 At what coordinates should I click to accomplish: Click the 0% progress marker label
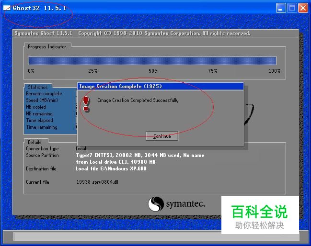pyautogui.click(x=31, y=71)
